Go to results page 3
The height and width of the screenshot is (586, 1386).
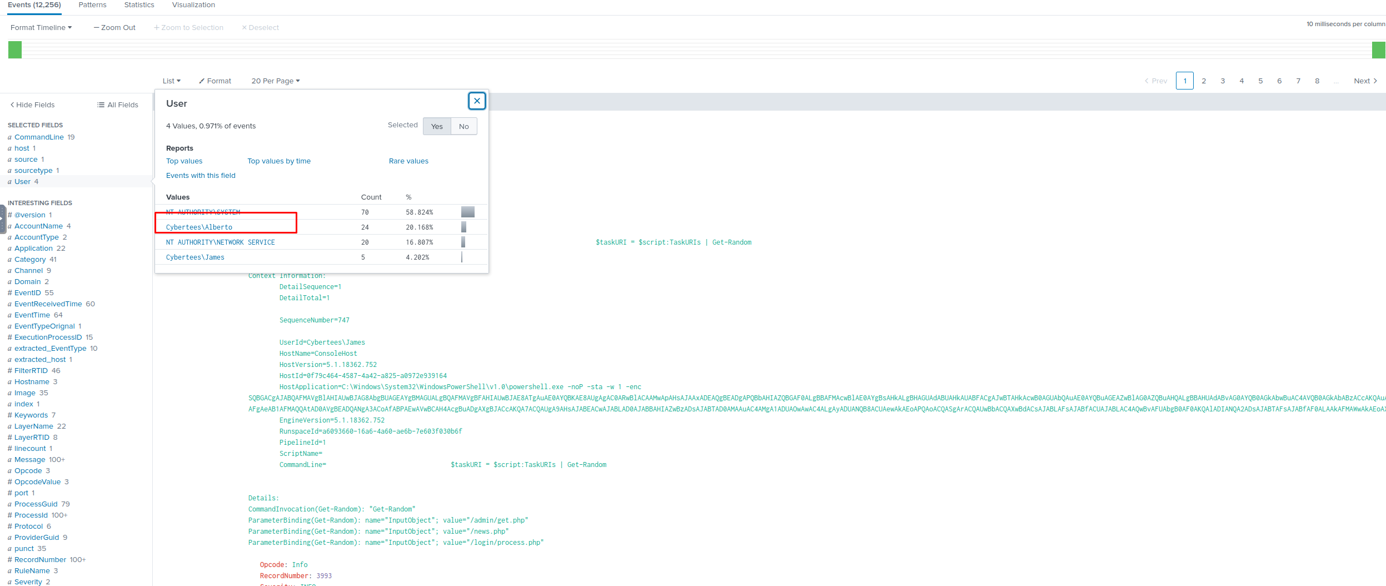(1223, 81)
